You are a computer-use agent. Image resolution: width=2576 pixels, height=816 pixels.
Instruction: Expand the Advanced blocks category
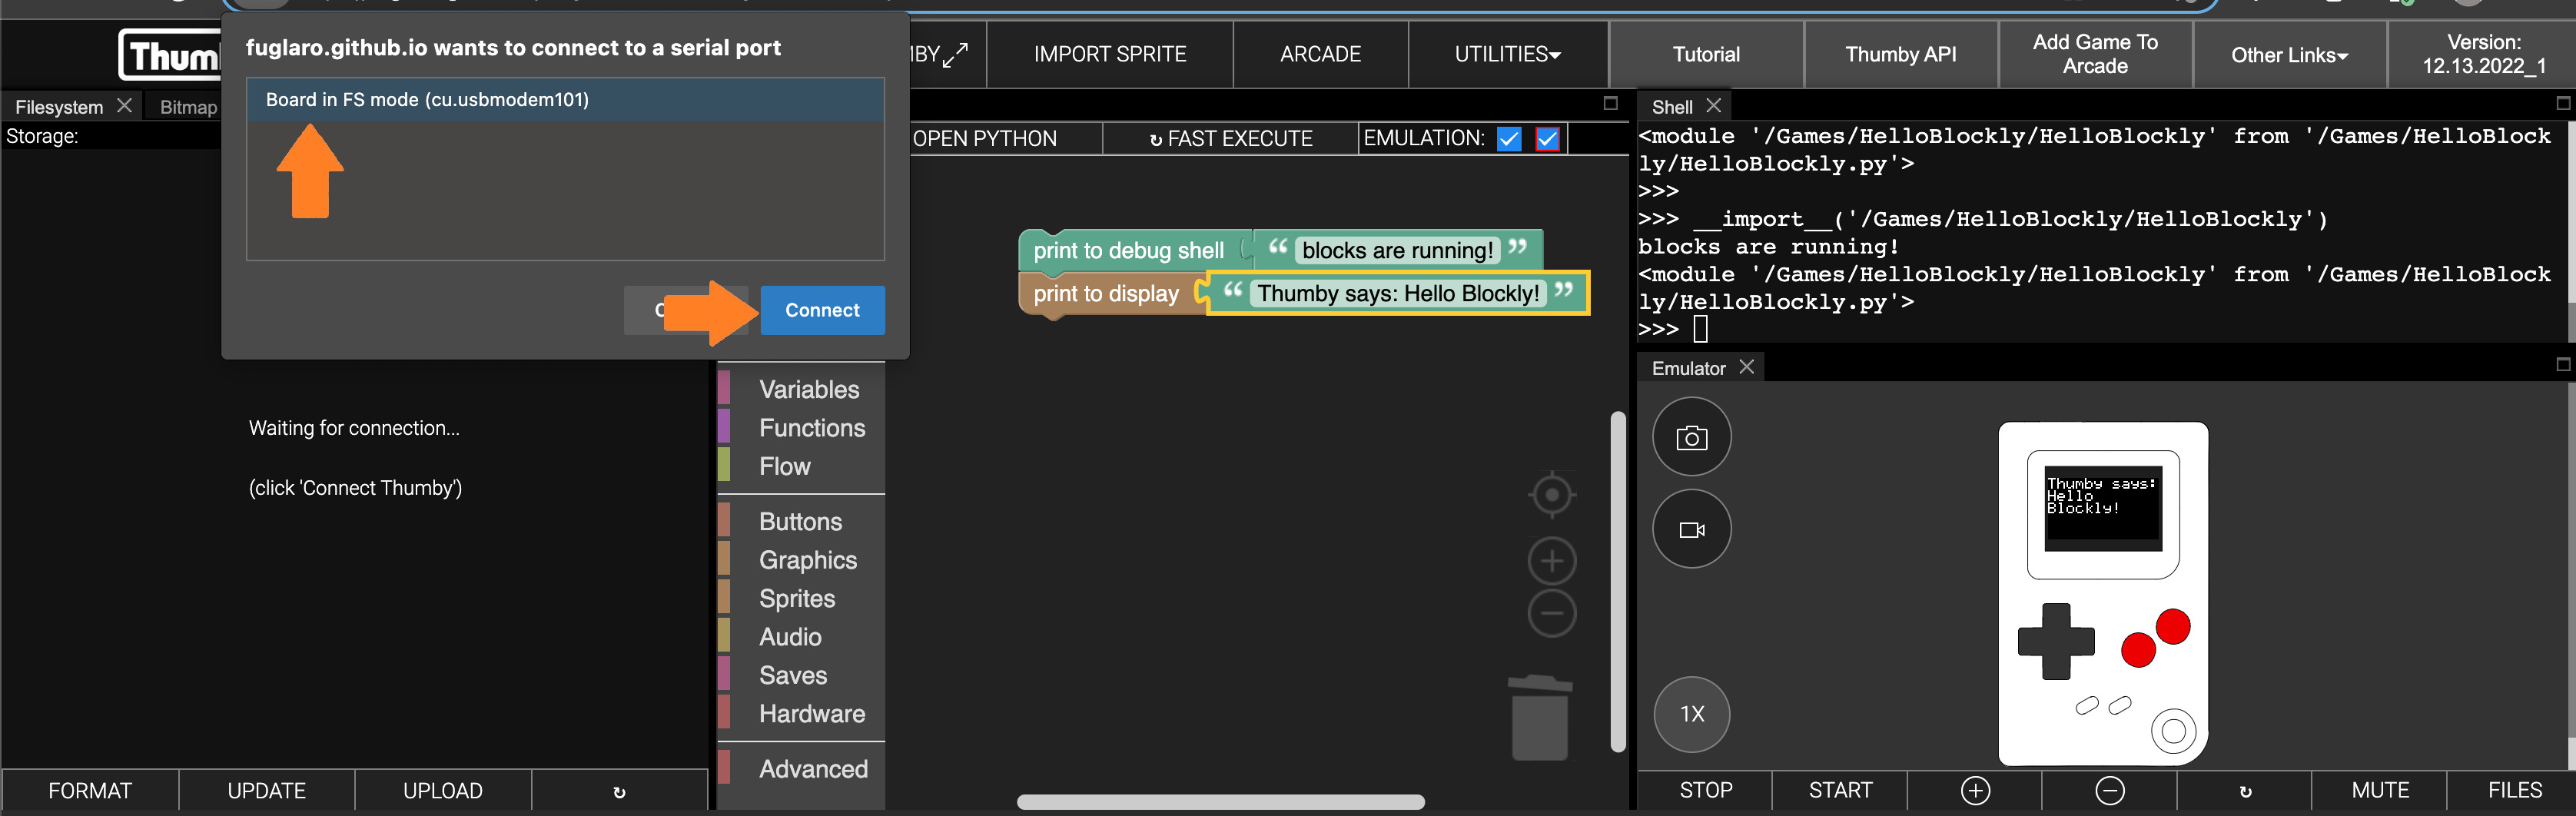[x=812, y=769]
